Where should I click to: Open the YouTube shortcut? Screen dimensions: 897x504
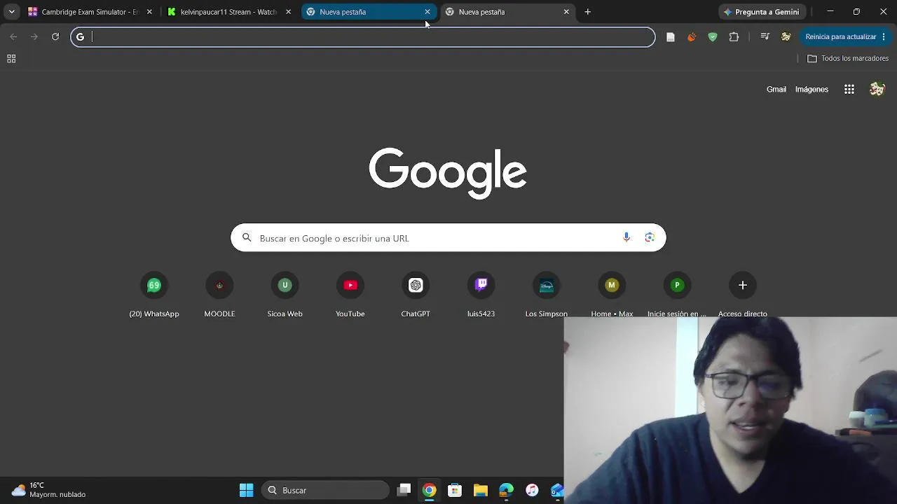click(350, 294)
